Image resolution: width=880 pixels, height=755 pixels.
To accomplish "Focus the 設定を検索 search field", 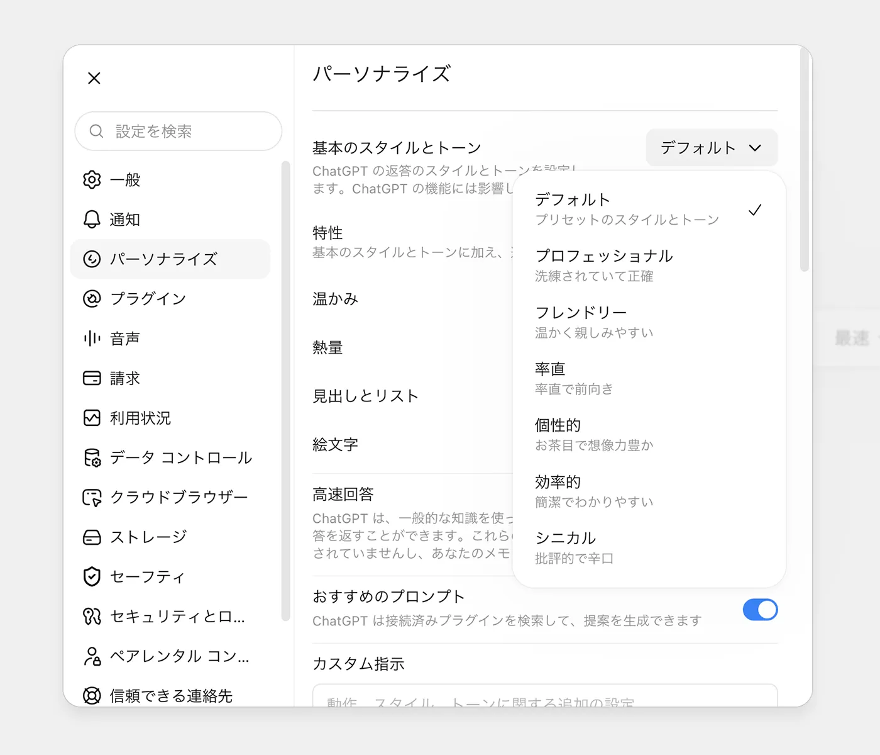I will click(x=179, y=131).
